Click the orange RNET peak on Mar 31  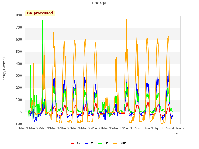[126, 19]
